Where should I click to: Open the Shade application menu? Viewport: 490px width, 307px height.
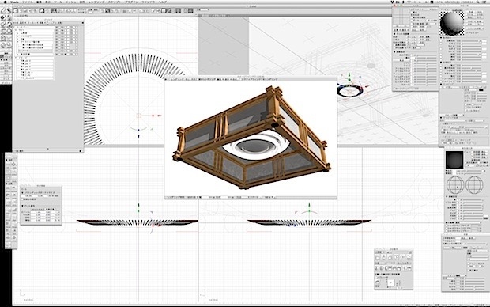click(15, 2)
